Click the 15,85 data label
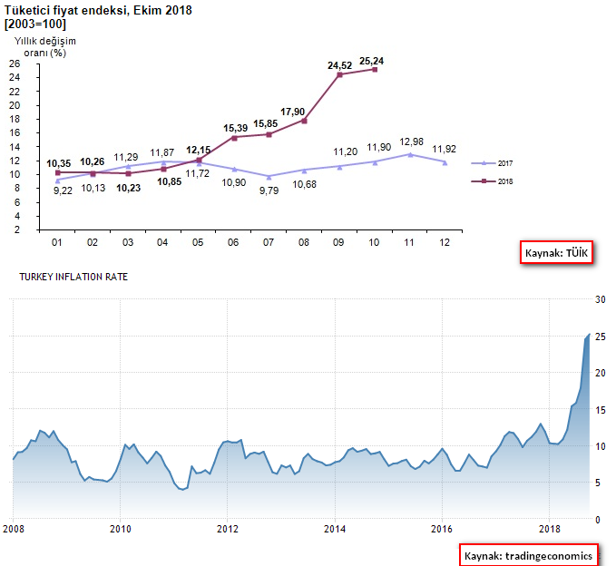The height and width of the screenshot is (566, 616). click(265, 123)
